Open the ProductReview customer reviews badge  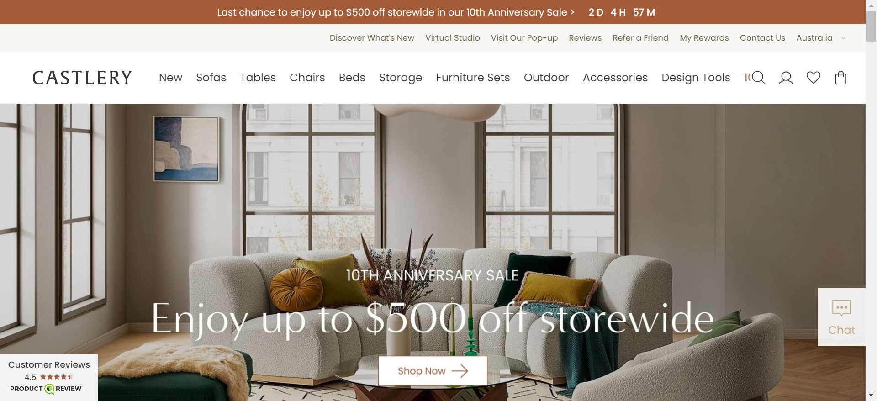point(49,377)
